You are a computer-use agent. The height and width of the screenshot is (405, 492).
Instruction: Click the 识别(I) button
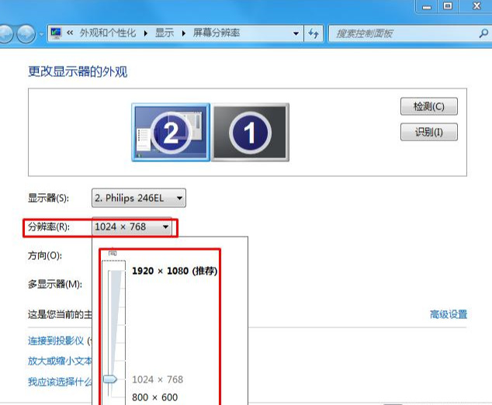[429, 132]
